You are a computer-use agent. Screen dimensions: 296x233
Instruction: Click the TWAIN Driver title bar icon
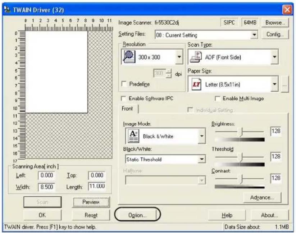[7, 10]
